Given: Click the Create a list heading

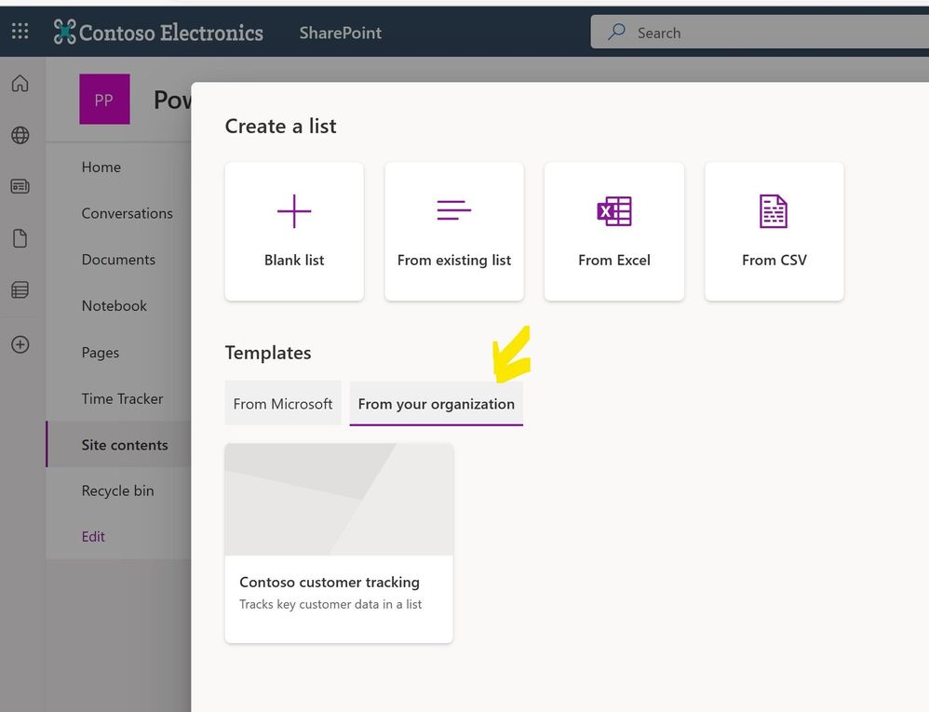Looking at the screenshot, I should 281,127.
